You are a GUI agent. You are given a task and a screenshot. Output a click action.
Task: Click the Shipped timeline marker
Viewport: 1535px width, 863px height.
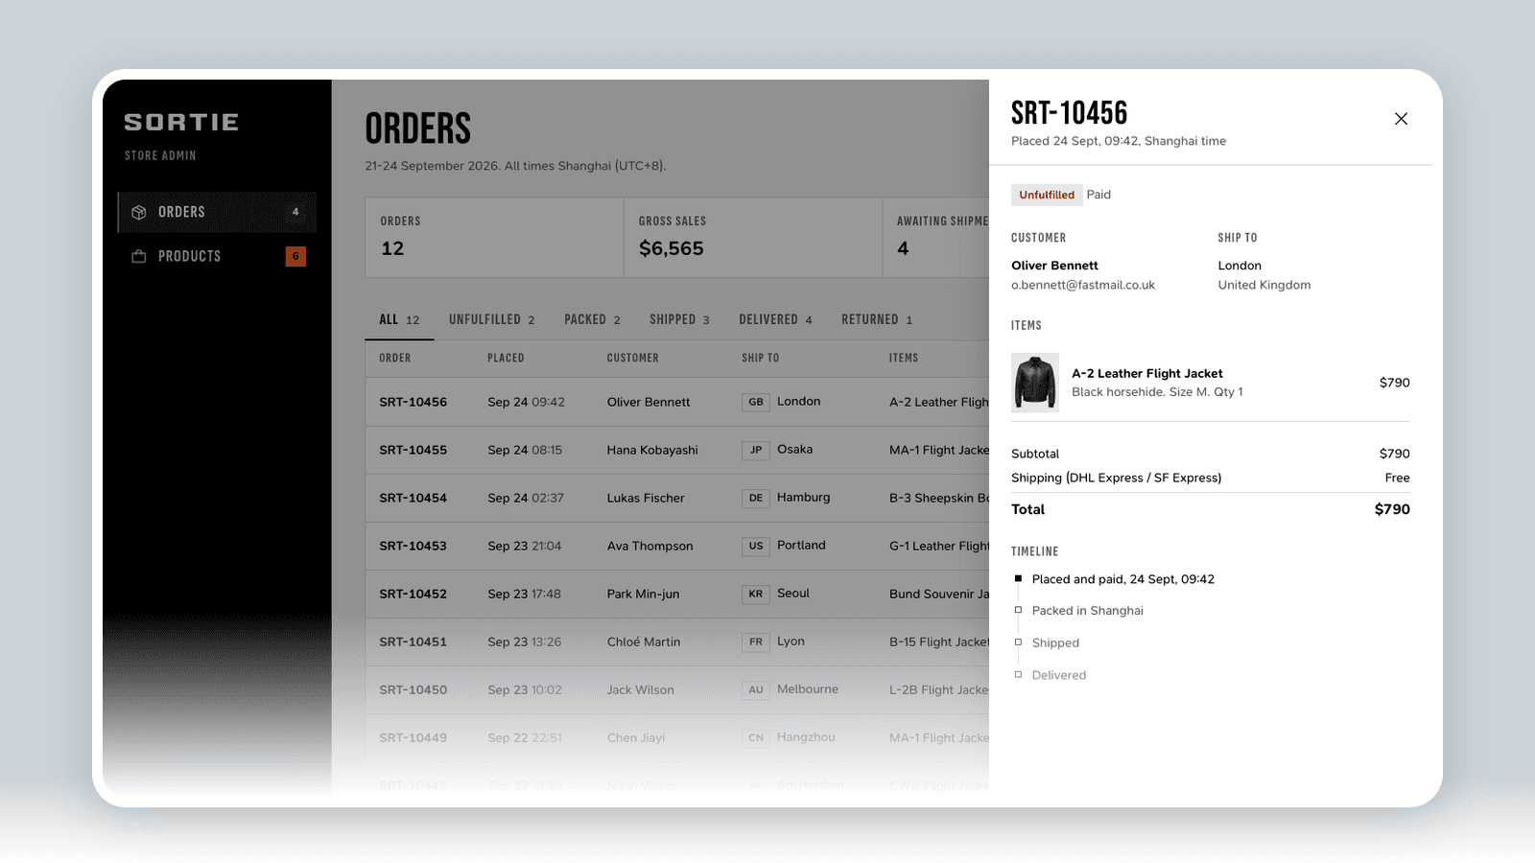(1018, 642)
